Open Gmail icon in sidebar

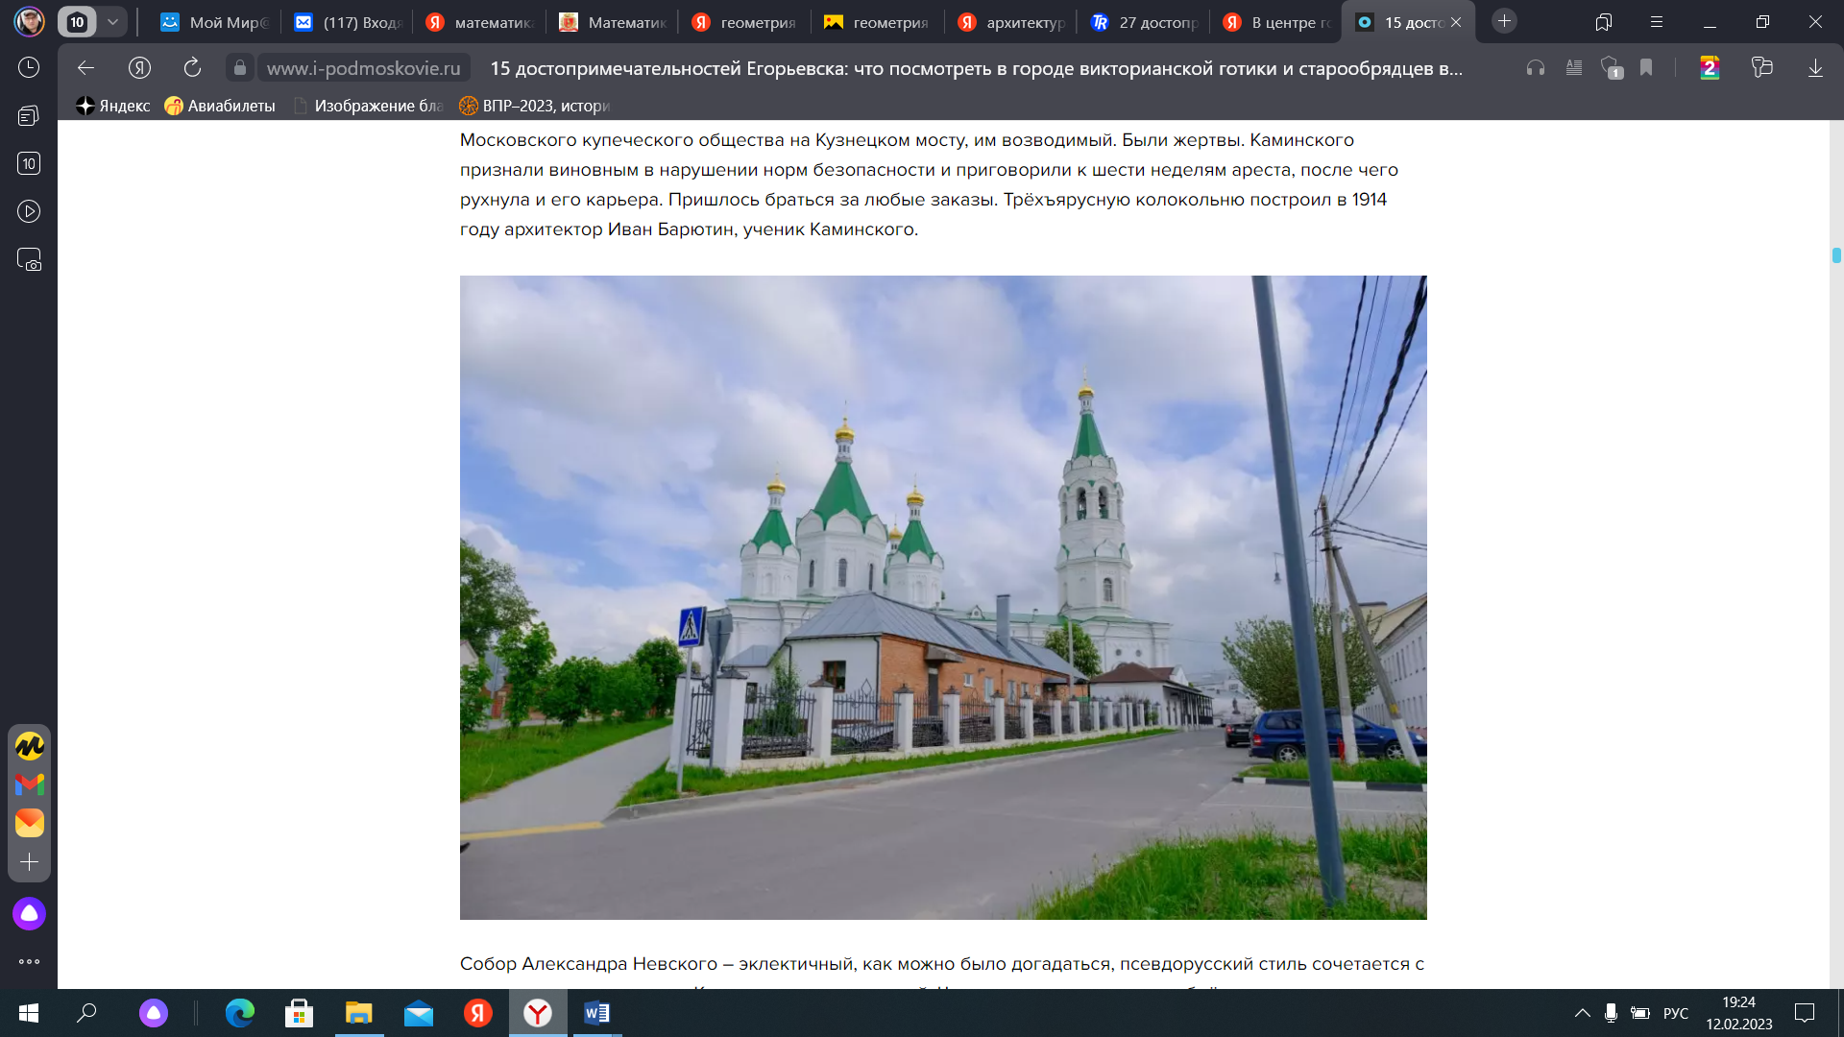pyautogui.click(x=29, y=784)
